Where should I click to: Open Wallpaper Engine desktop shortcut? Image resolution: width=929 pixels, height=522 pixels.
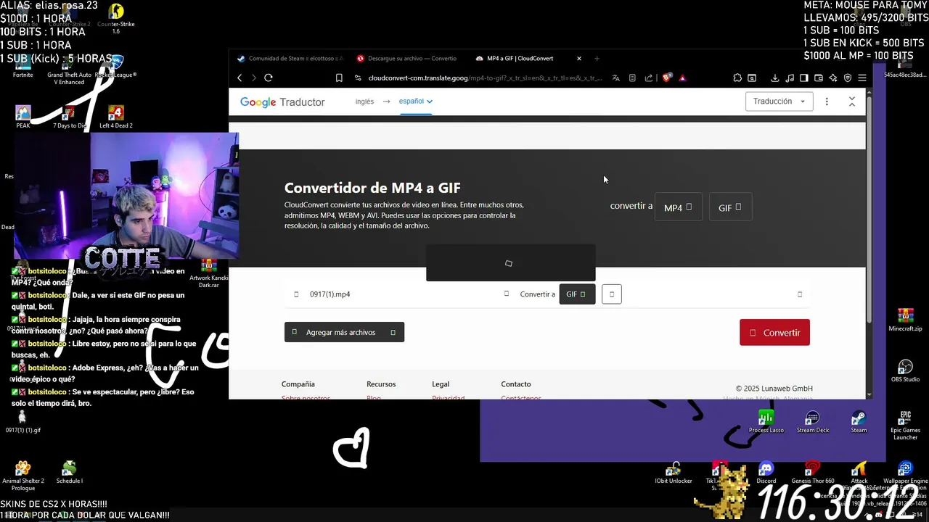(x=905, y=473)
